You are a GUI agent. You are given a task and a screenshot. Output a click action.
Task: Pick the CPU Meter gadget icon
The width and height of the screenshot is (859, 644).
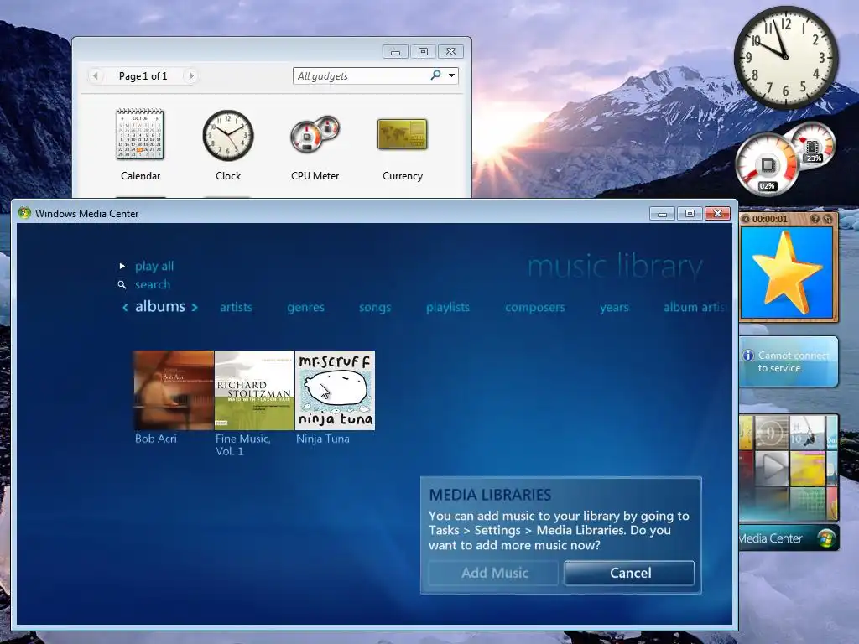[x=315, y=134]
